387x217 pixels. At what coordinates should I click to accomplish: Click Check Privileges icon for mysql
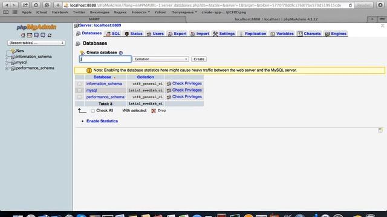tap(169, 90)
